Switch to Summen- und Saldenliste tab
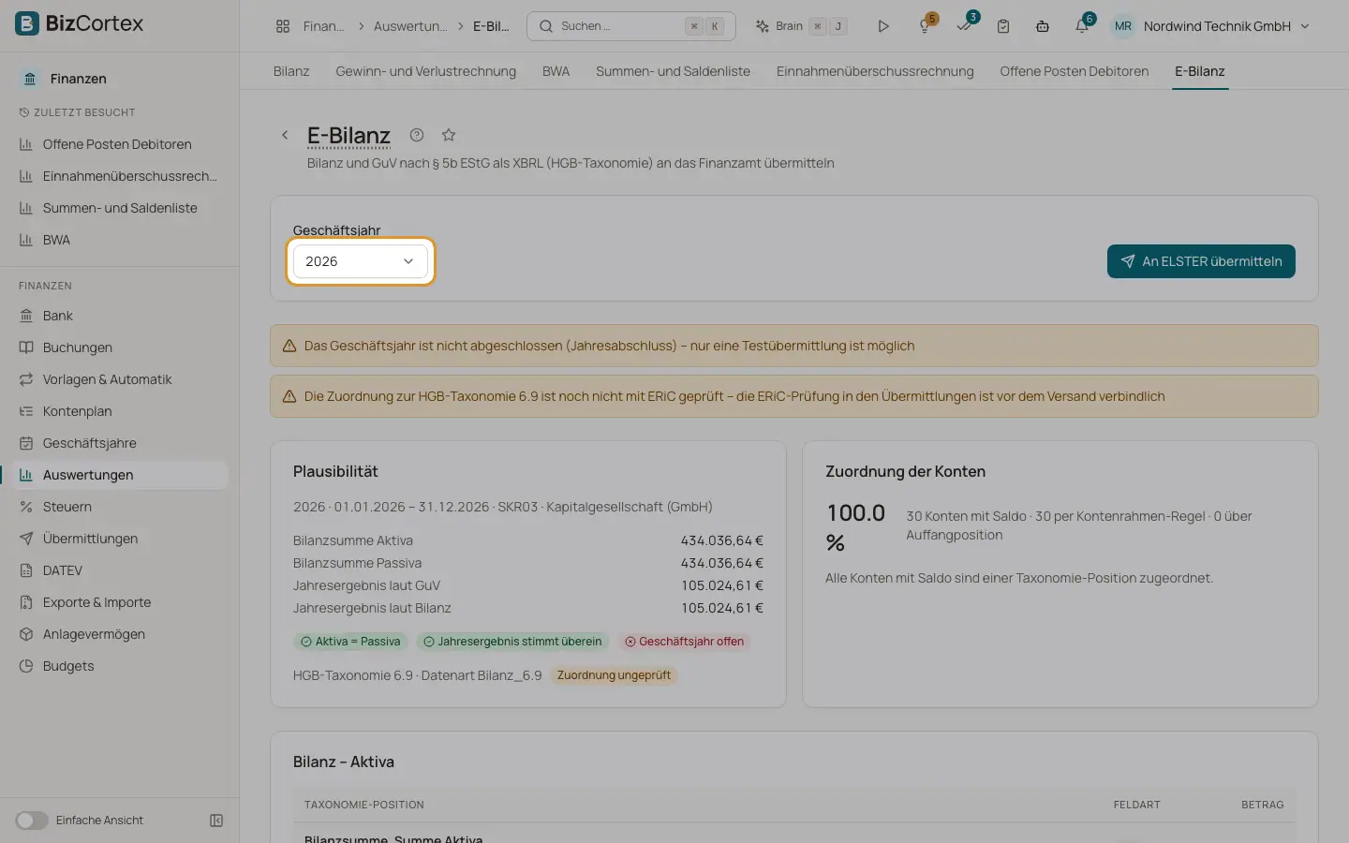The width and height of the screenshot is (1349, 843). (x=673, y=71)
